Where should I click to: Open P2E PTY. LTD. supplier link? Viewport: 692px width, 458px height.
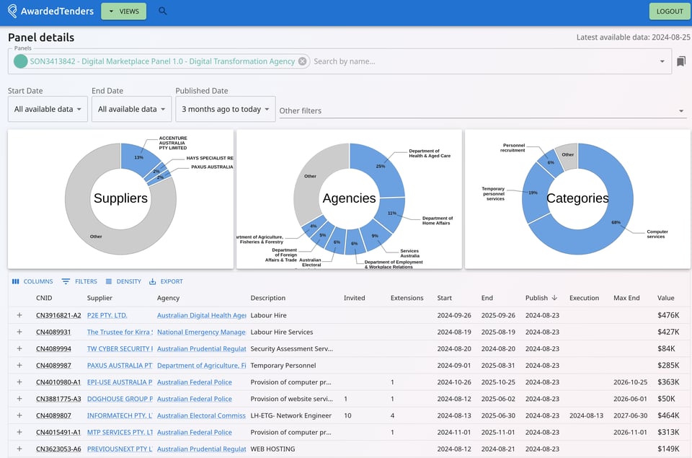tap(107, 315)
